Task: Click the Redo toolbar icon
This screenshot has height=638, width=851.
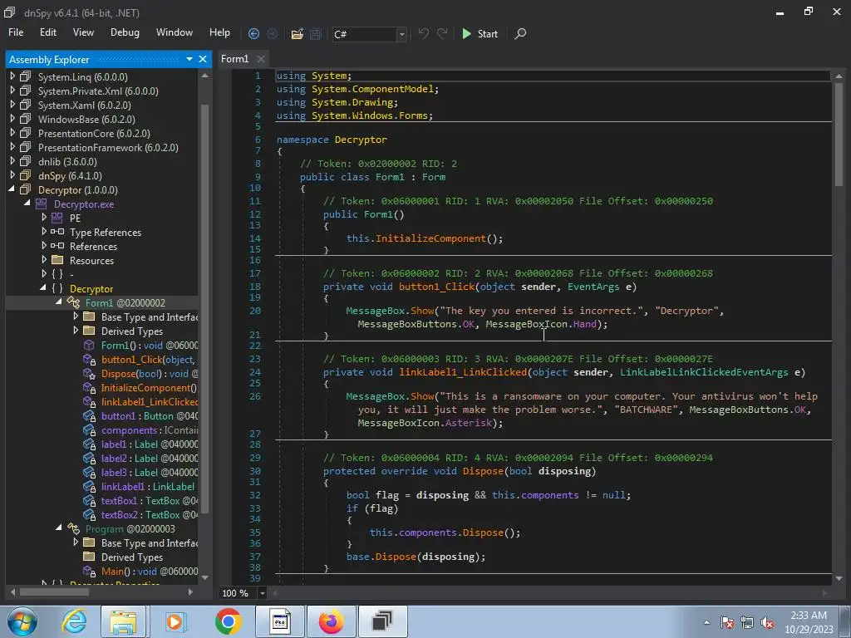Action: click(x=442, y=33)
